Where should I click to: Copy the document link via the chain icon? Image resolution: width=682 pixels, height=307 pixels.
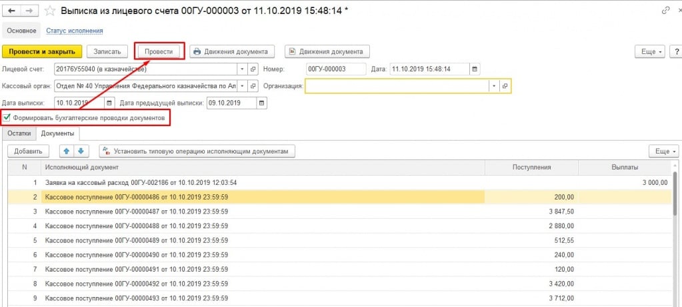click(x=665, y=11)
